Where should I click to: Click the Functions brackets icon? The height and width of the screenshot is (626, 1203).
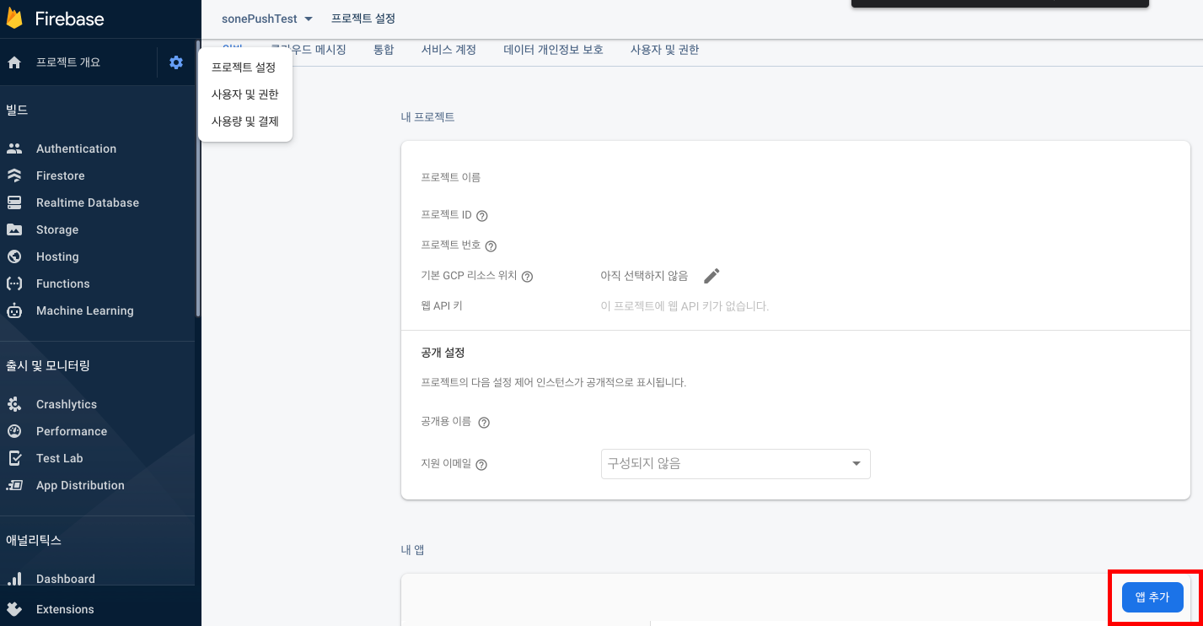14,283
